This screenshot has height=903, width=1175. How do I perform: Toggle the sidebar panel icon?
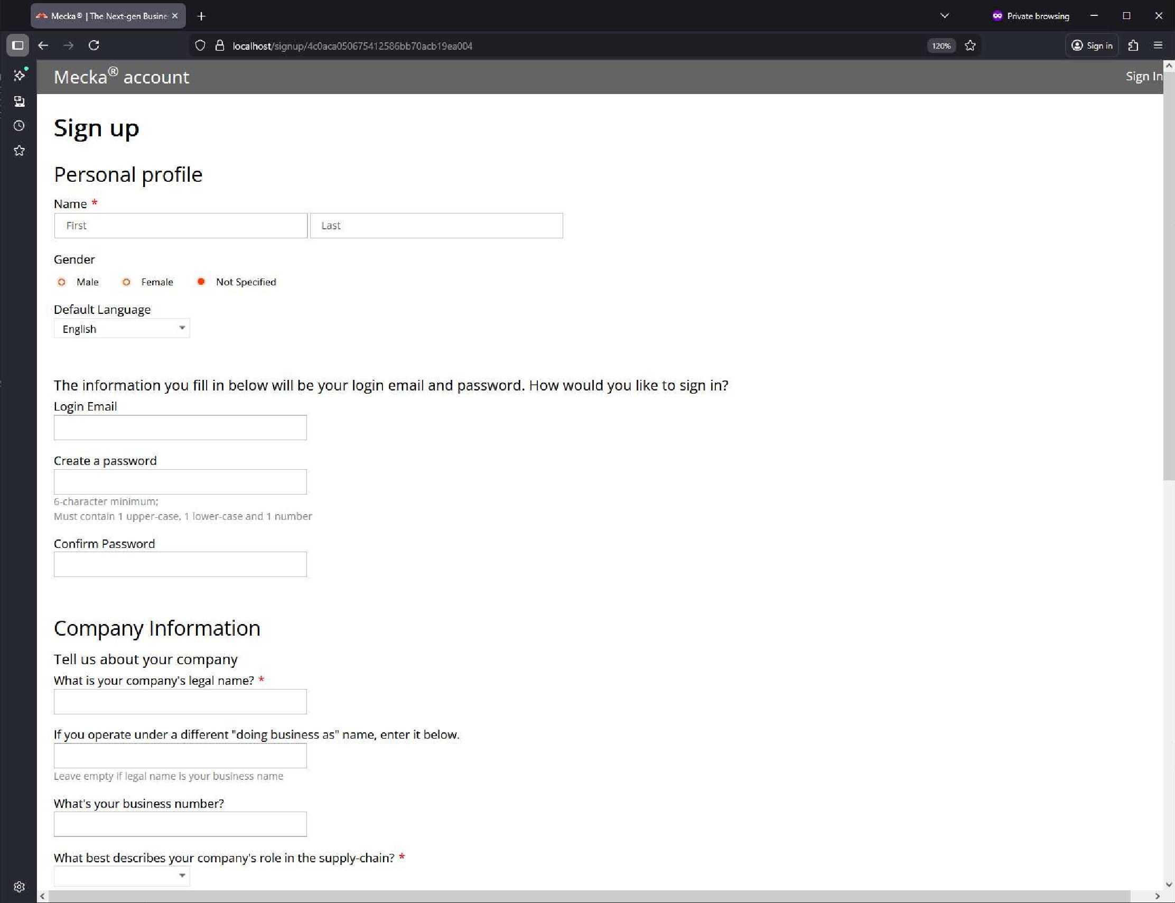18,45
